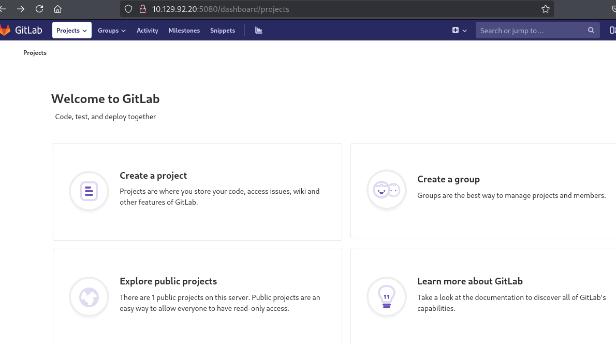Click the Projects are where you store description

click(x=219, y=196)
